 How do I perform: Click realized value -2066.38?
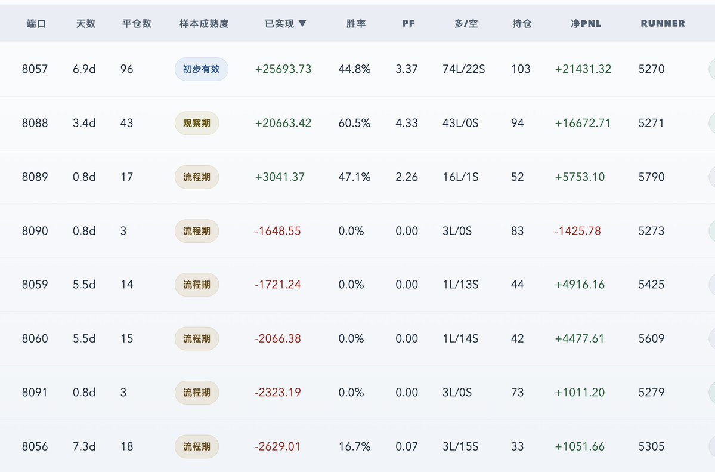(x=278, y=338)
